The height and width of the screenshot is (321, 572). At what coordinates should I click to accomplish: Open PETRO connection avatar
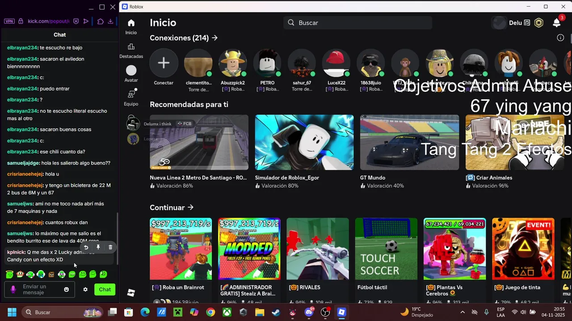click(267, 63)
